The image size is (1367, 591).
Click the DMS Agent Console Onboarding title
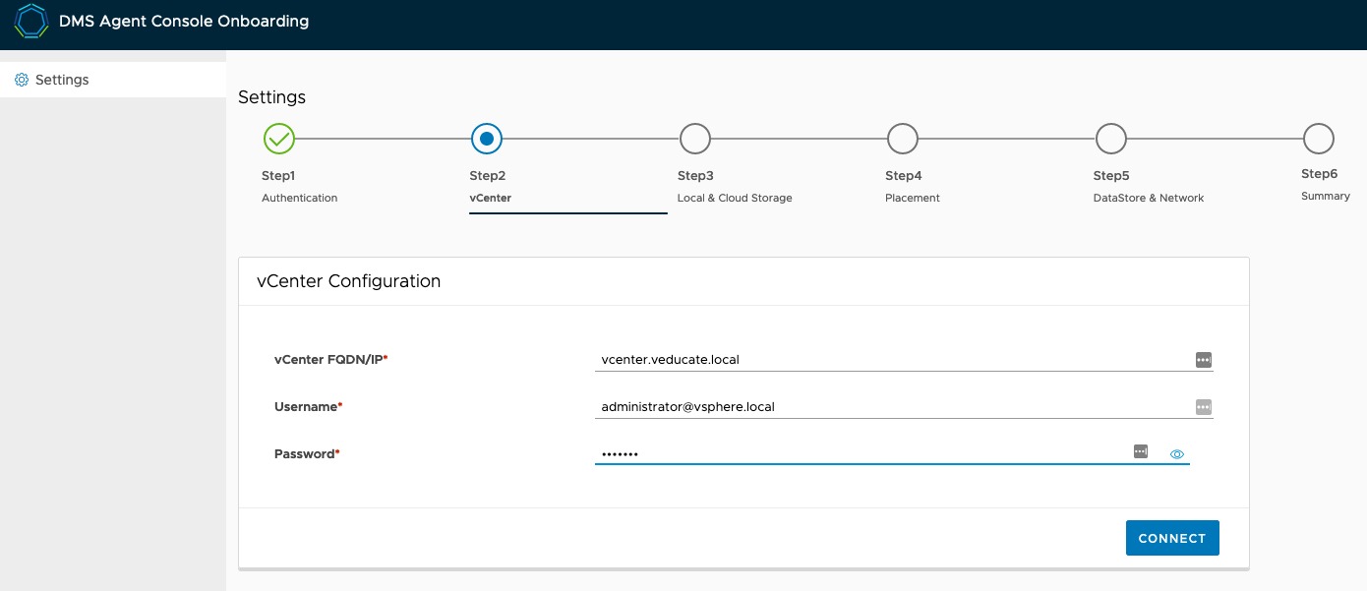184,21
